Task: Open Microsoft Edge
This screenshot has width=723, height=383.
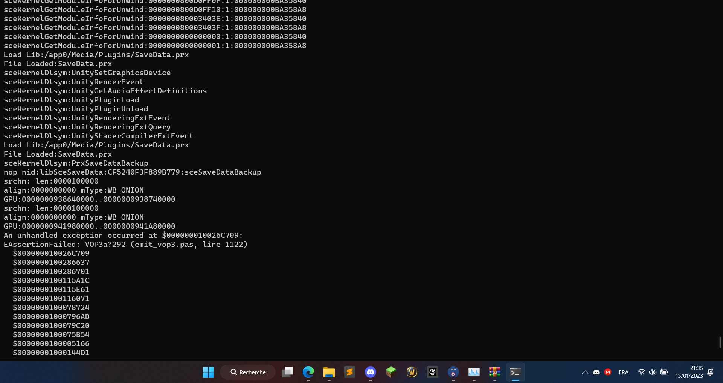Action: coord(308,372)
